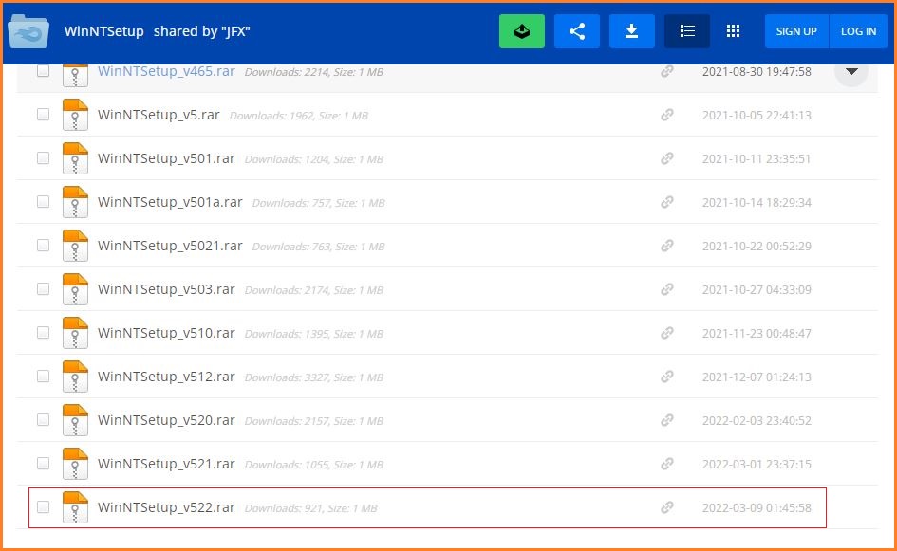The height and width of the screenshot is (551, 897).
Task: Copy link icon for WinNTSetup_v522.rar
Action: click(x=667, y=507)
